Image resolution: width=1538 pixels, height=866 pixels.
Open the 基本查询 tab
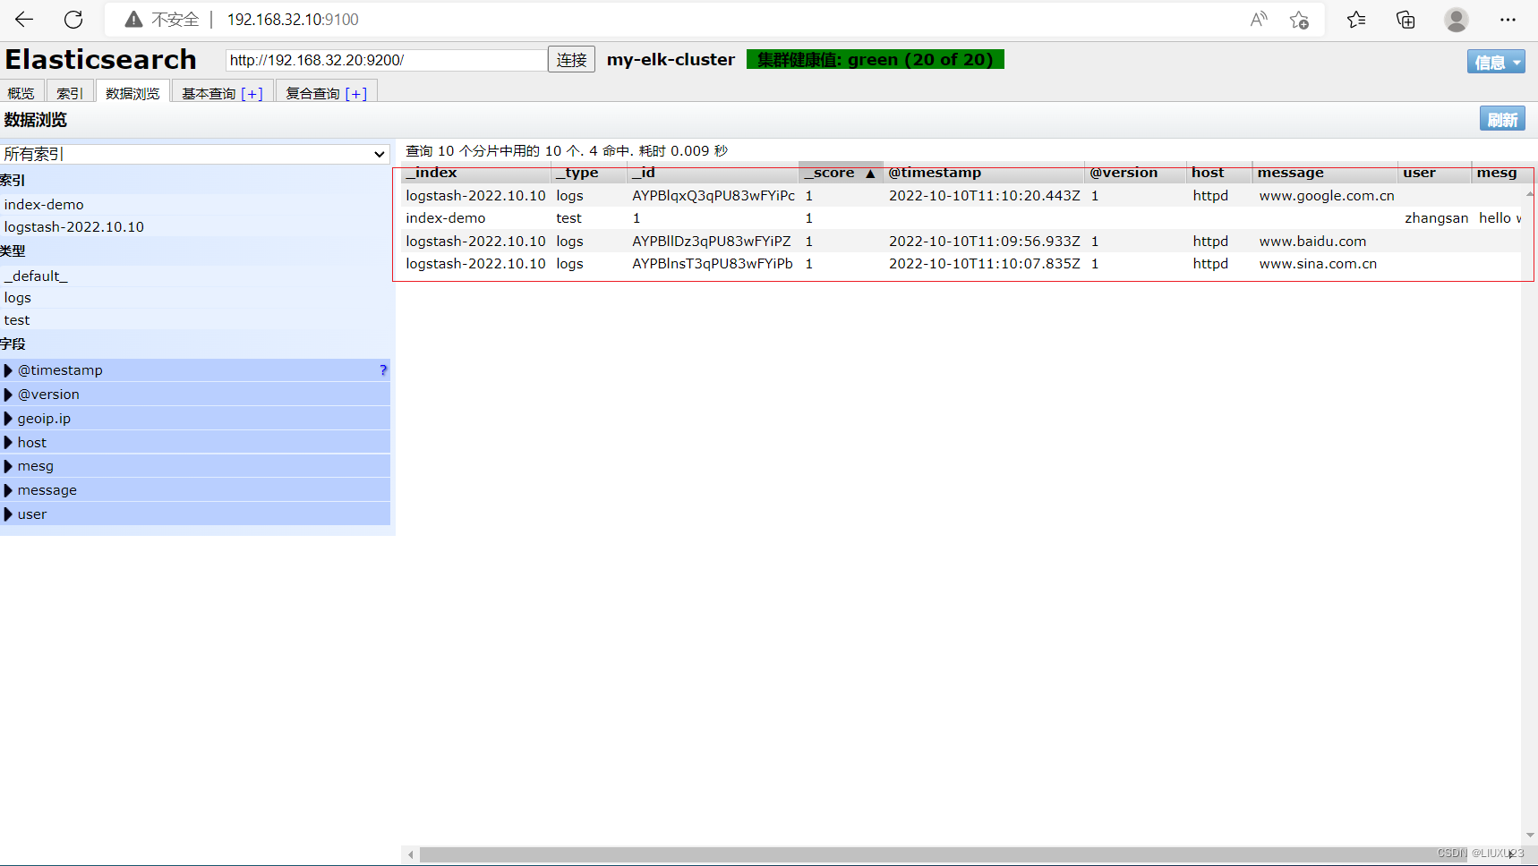[x=209, y=93]
